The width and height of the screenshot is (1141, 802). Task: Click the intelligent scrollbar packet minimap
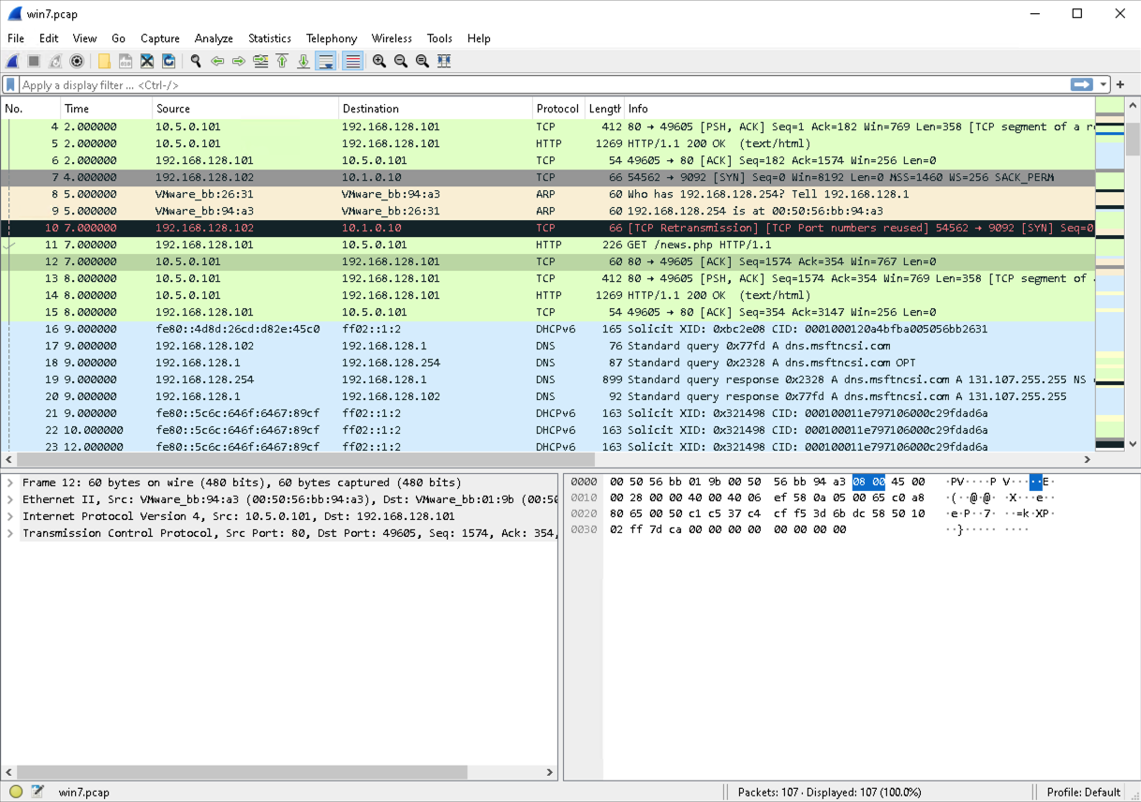pos(1109,275)
